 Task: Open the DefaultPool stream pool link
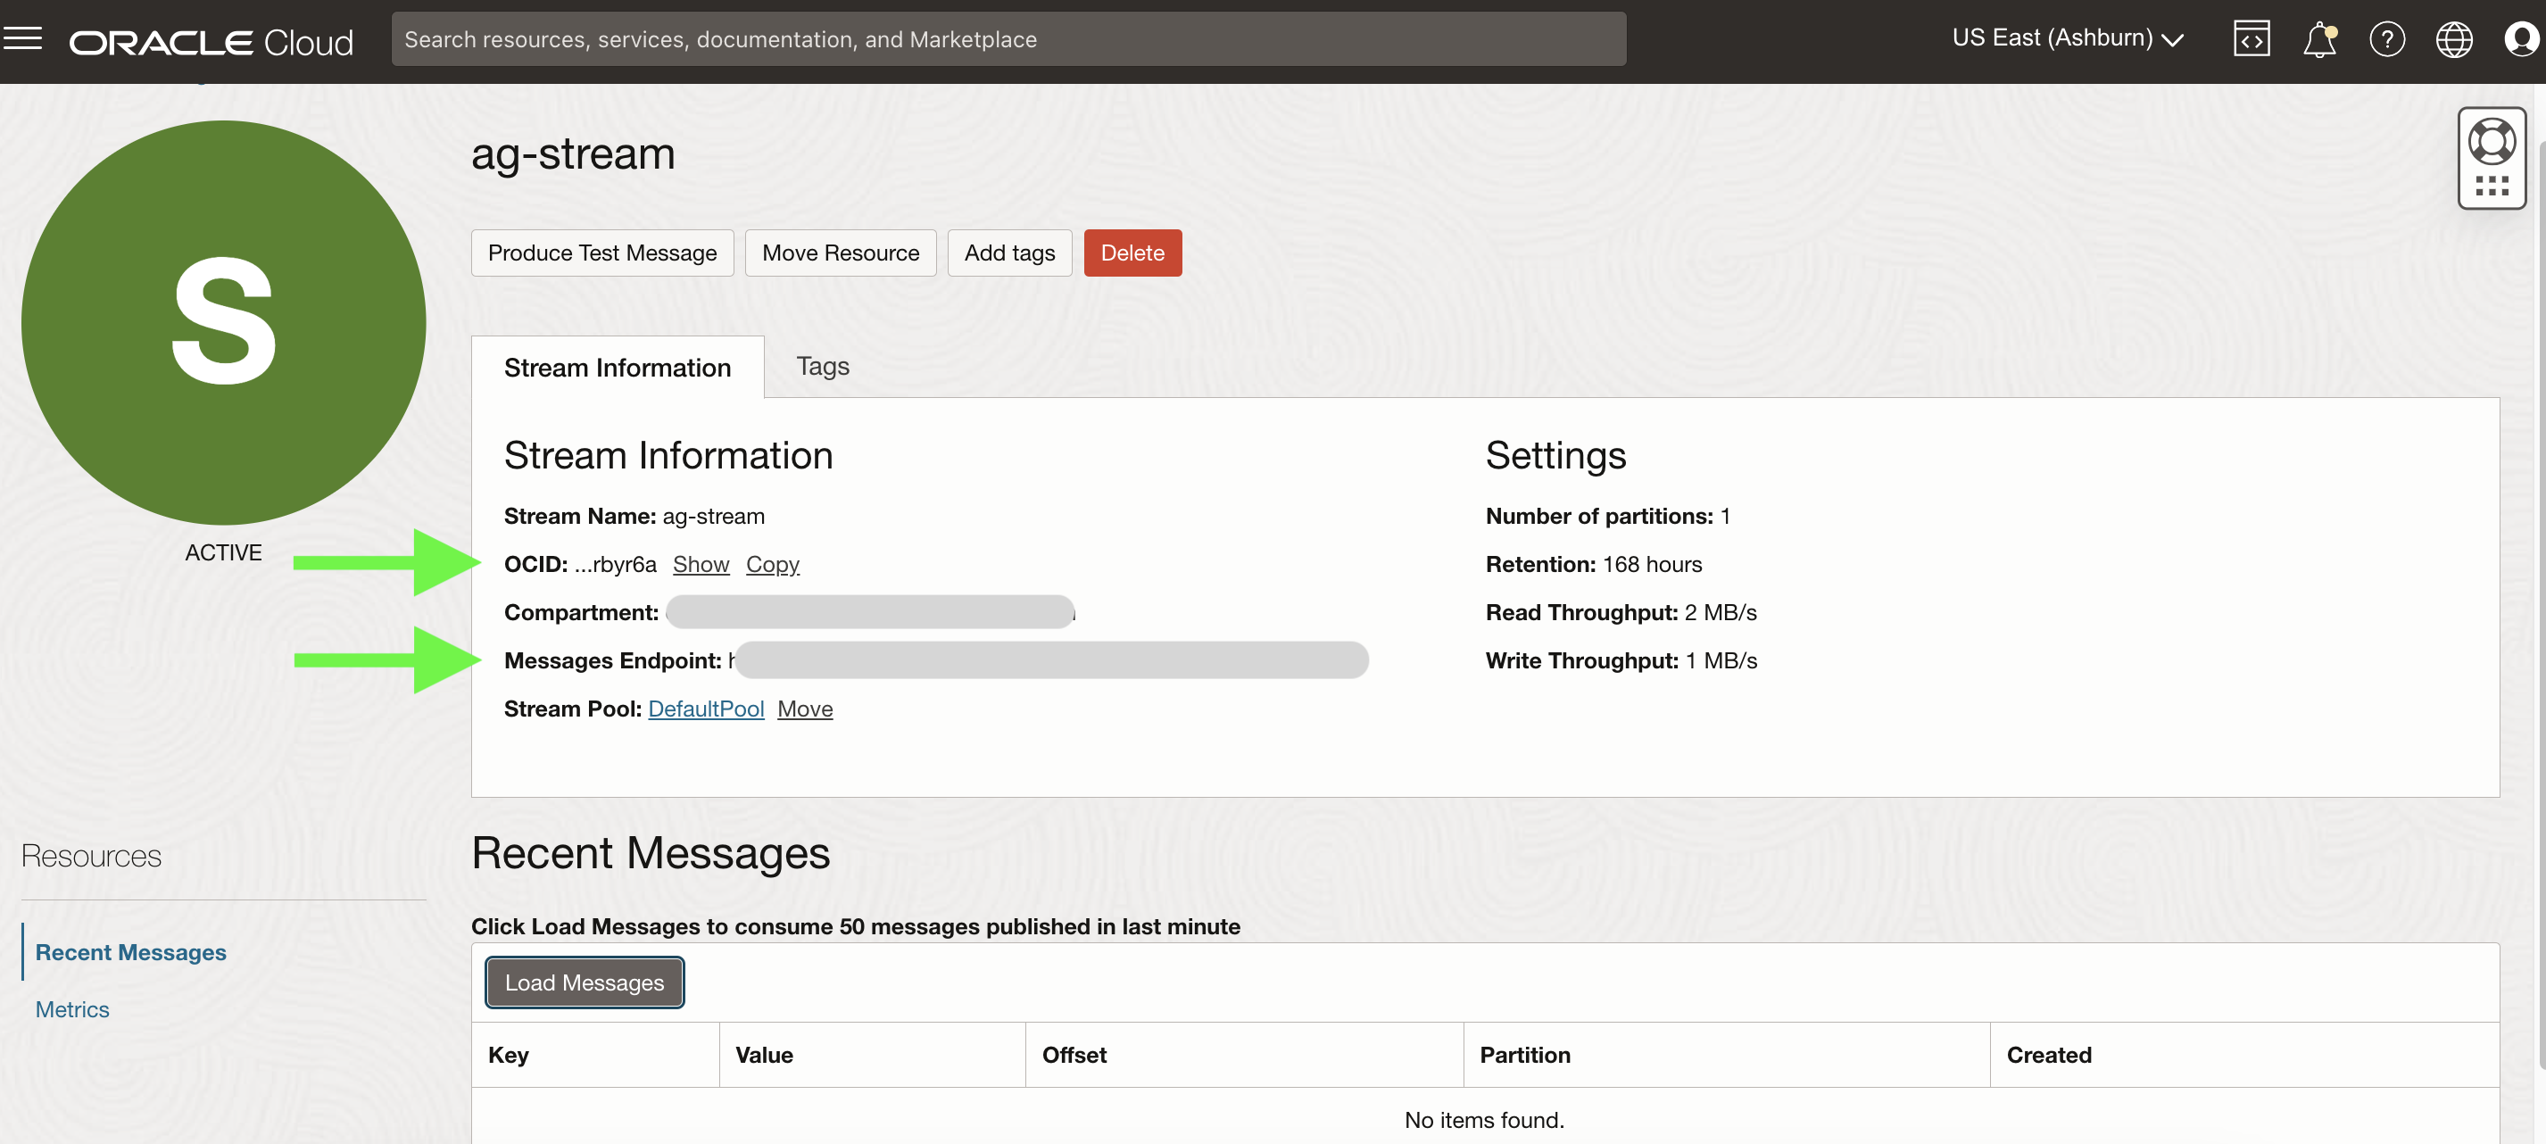pos(706,709)
